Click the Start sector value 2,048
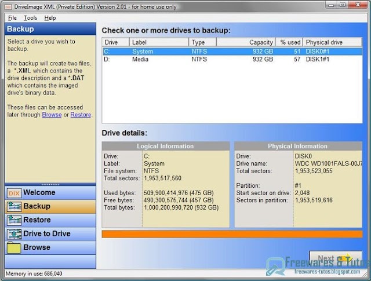Screen dimensions: 371x281 pos(302,193)
